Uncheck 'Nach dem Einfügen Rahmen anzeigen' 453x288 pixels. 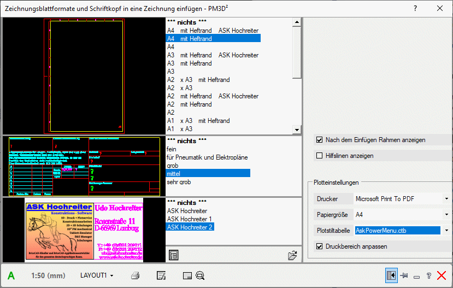point(320,140)
